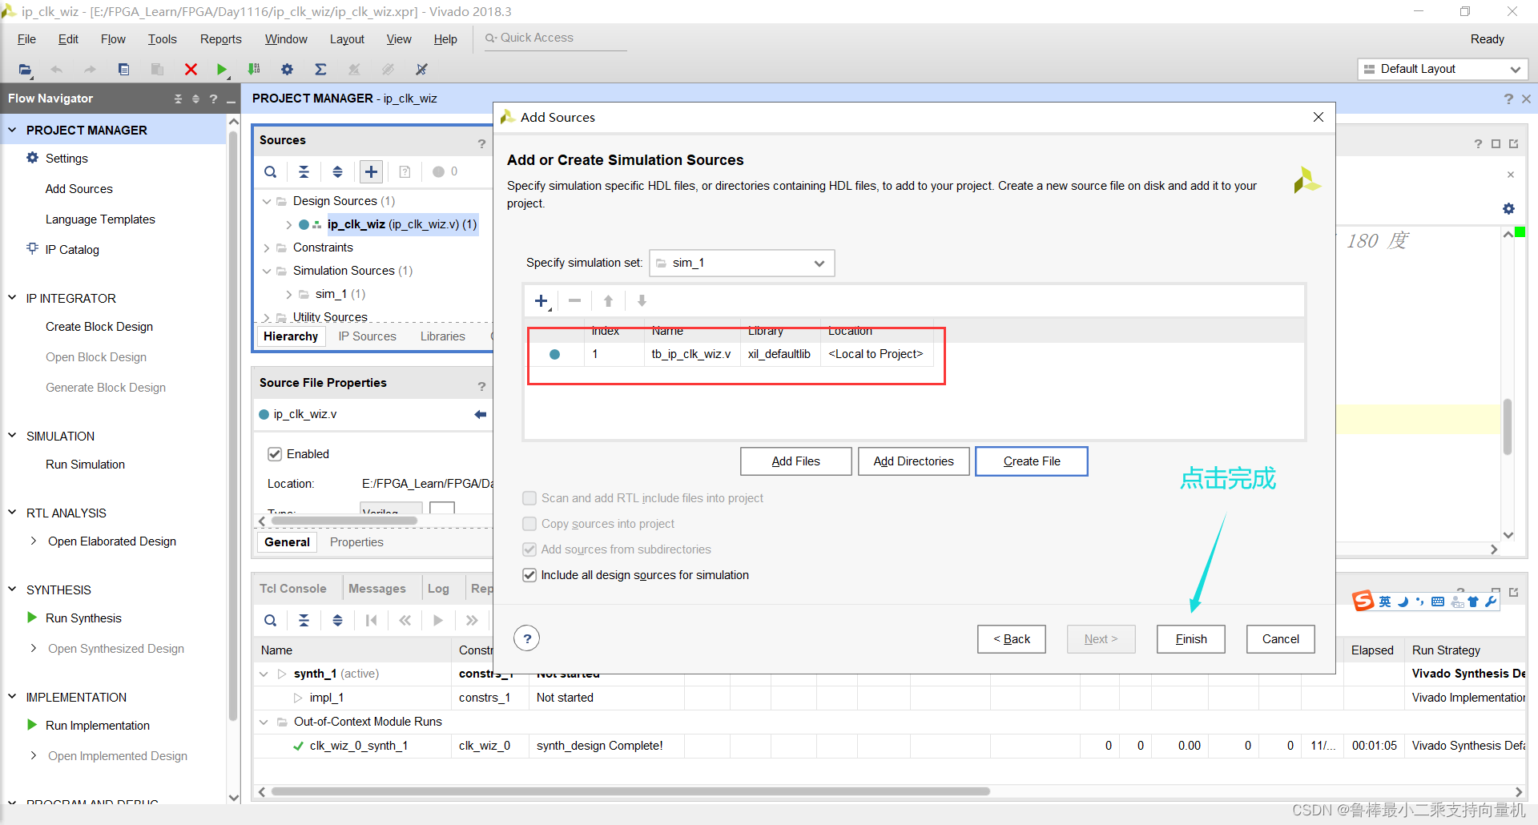Image resolution: width=1538 pixels, height=825 pixels.
Task: Click back arrow in Source File Properties
Action: [x=480, y=414]
